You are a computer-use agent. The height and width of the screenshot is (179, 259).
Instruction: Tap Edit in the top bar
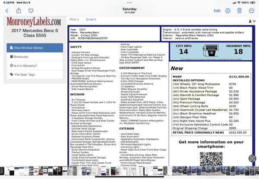(x=217, y=11)
